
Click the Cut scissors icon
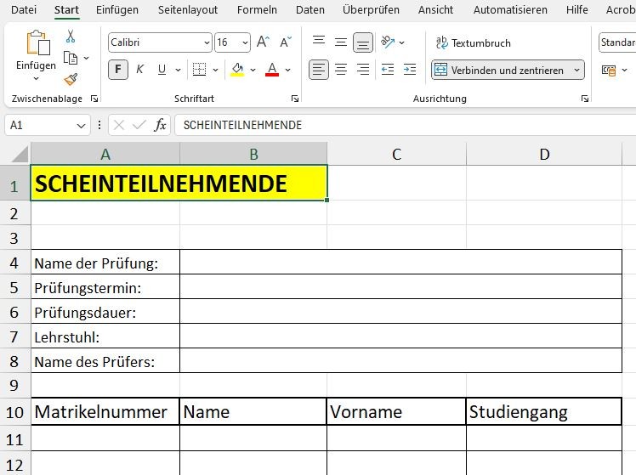coord(71,37)
